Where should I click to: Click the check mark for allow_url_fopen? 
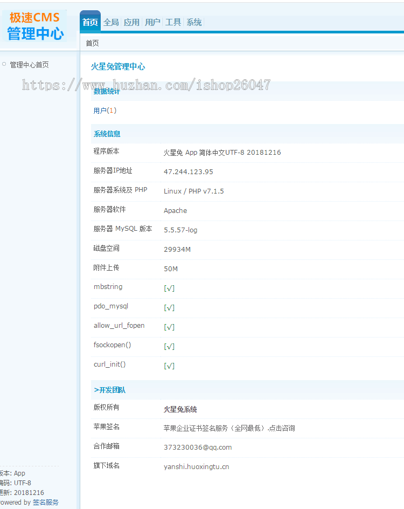tap(169, 327)
